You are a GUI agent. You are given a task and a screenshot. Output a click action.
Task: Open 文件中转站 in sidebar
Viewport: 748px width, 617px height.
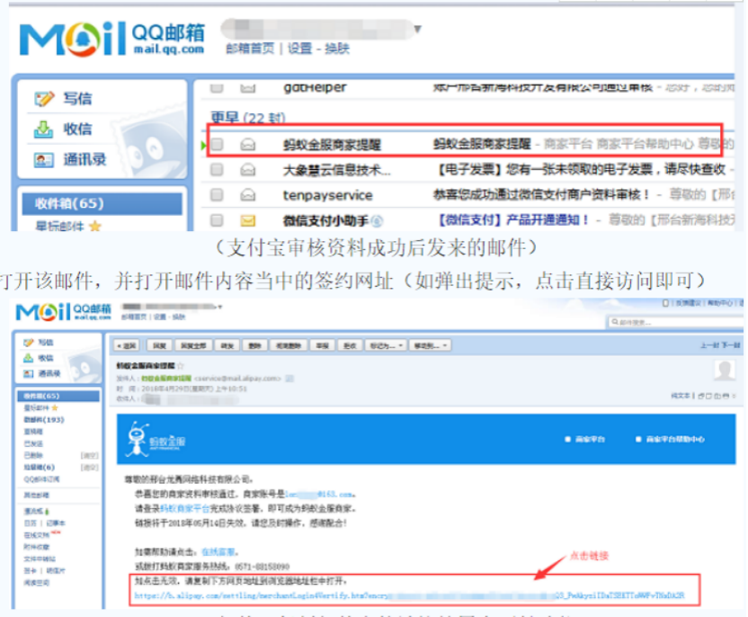coord(40,559)
